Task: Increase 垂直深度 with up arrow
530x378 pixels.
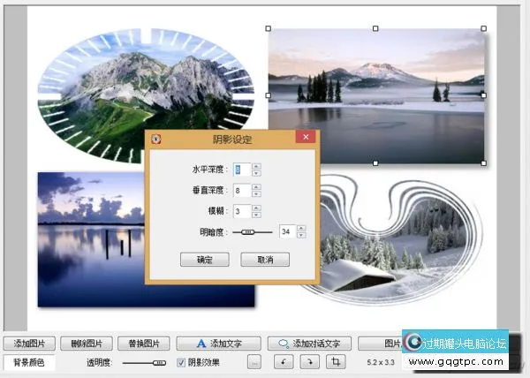Action: click(256, 187)
